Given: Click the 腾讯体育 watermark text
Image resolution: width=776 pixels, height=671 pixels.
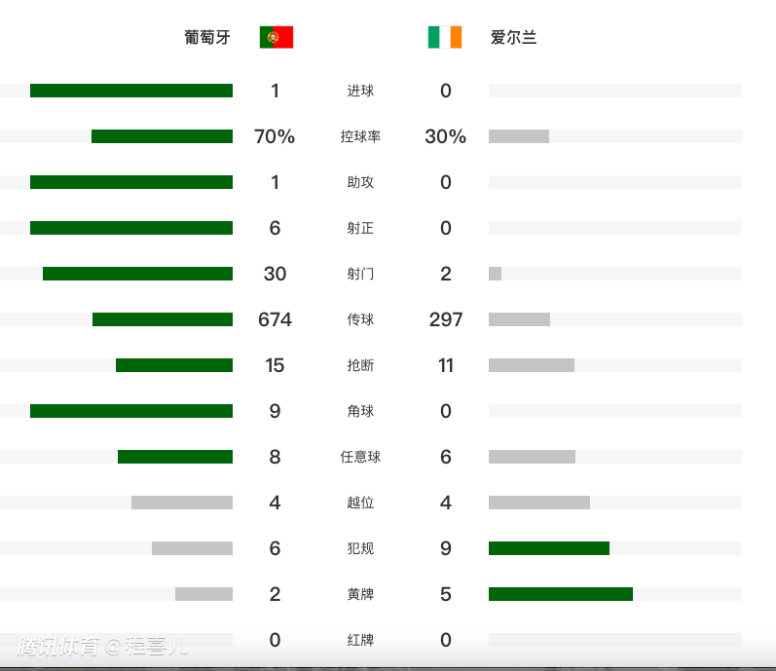Looking at the screenshot, I should point(58,646).
